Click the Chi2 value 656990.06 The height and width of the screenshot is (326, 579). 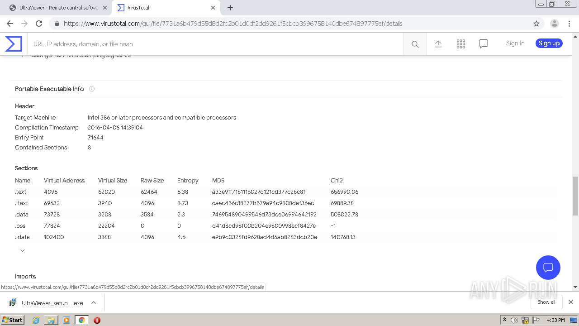click(344, 192)
